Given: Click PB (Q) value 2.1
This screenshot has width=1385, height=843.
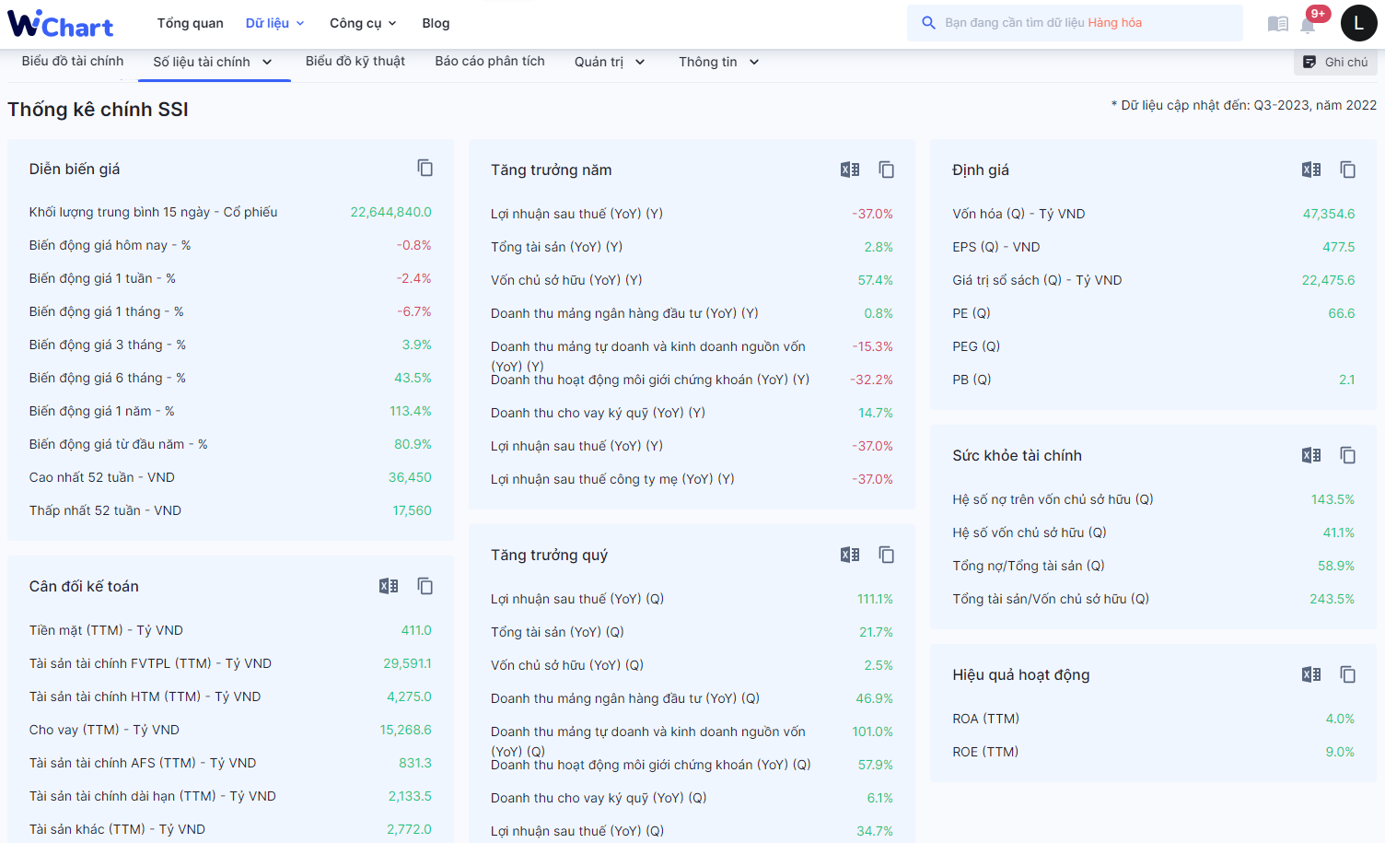Looking at the screenshot, I should pyautogui.click(x=1346, y=380).
